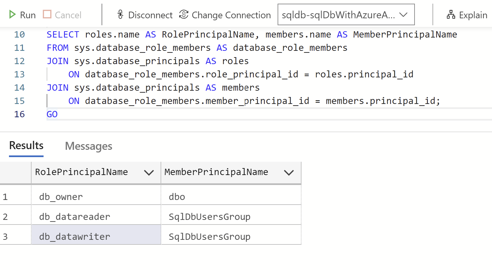Click line number 12 in the editor
The height and width of the screenshot is (279, 492).
coord(19,61)
